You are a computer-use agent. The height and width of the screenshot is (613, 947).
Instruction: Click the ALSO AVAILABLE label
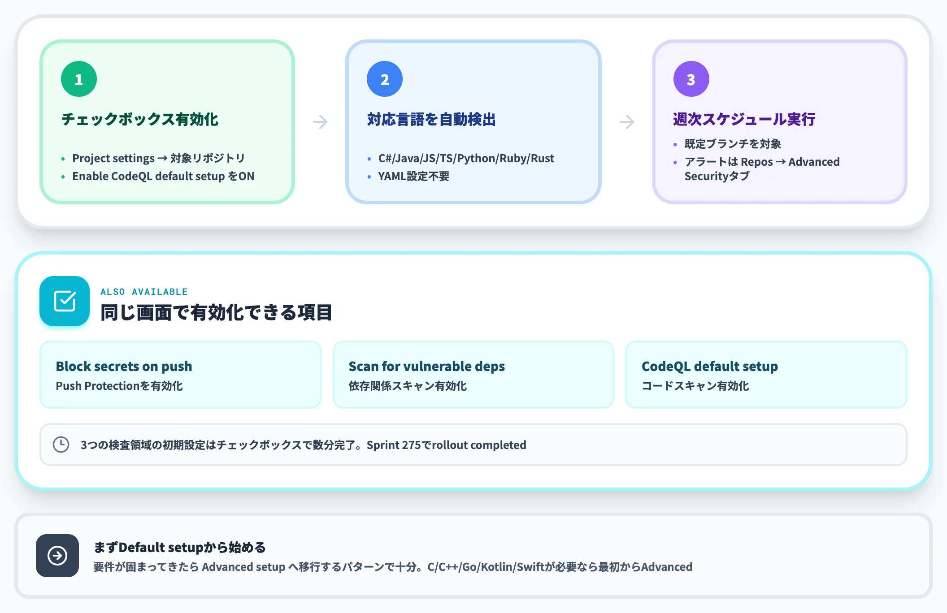pyautogui.click(x=144, y=292)
